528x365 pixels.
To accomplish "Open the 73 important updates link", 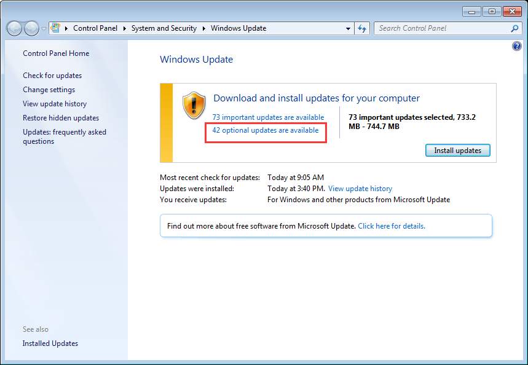I will [x=268, y=117].
